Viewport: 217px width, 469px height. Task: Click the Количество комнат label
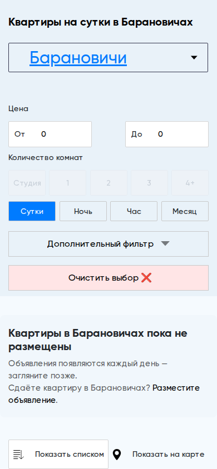[x=45, y=158]
